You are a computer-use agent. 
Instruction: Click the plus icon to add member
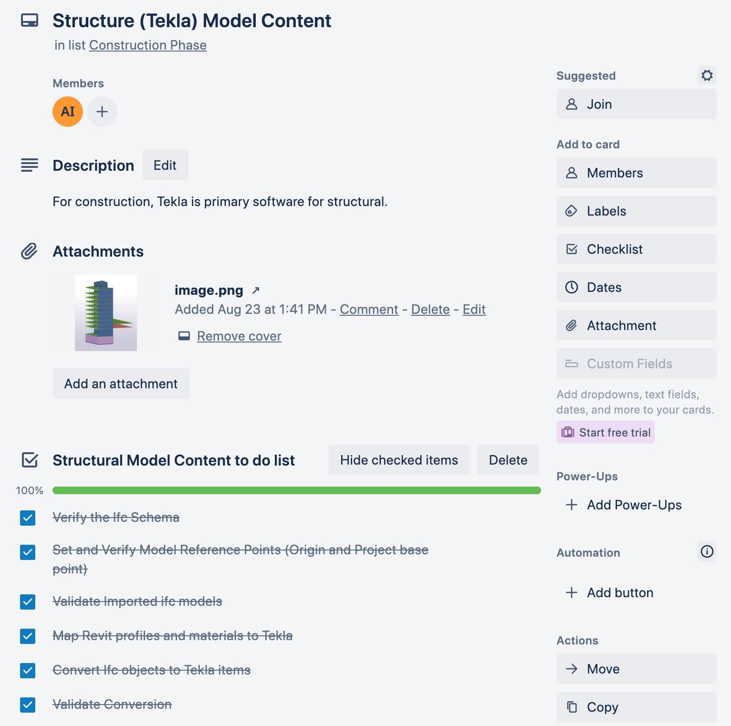click(102, 112)
